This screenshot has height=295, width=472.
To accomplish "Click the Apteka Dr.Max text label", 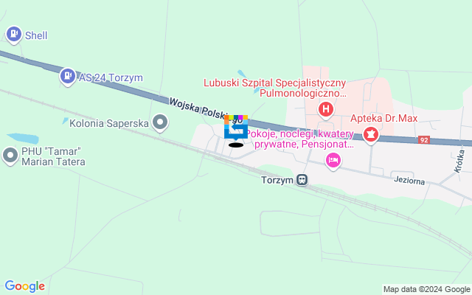I will (x=383, y=118).
